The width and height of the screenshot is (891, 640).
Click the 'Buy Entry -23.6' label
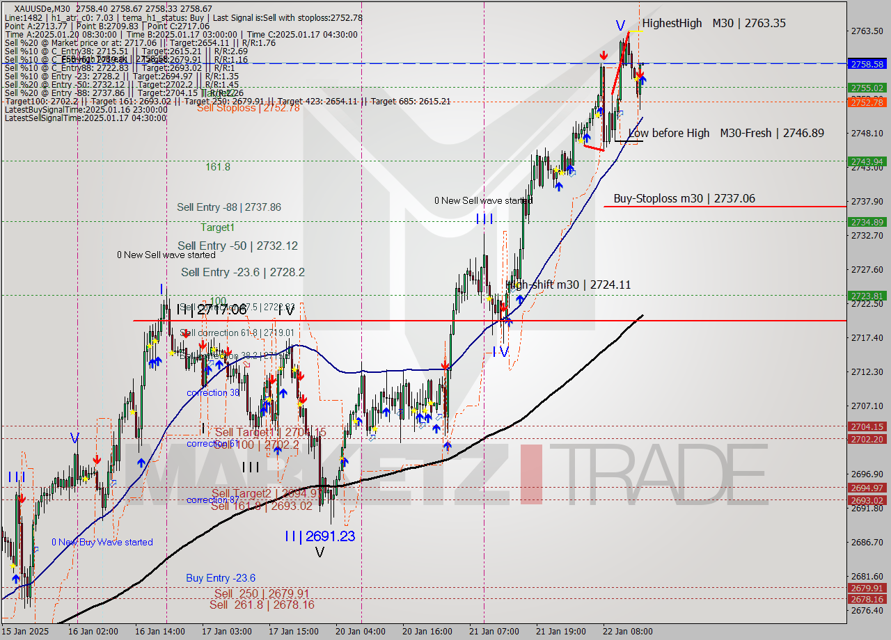tap(221, 578)
